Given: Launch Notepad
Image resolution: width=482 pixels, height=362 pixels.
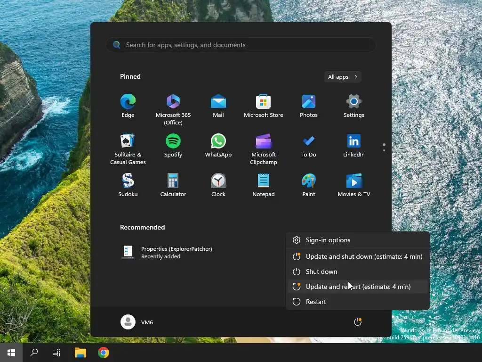Looking at the screenshot, I should tap(264, 185).
